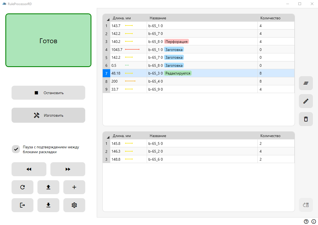Viewport: 318px width, 225px height.
Task: Sort upper table by Количество column header
Action: (270, 18)
